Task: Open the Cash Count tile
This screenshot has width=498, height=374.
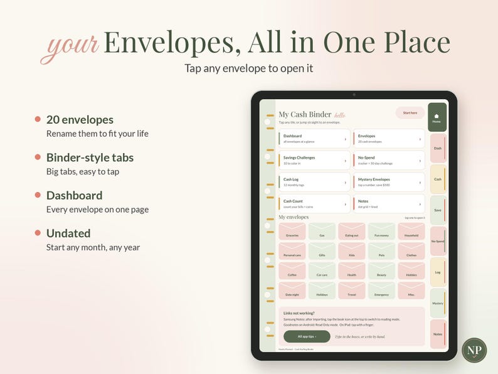Action: click(314, 204)
